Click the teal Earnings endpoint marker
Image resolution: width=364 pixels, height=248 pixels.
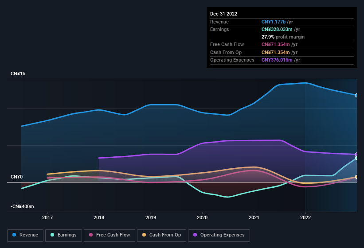coord(356,158)
